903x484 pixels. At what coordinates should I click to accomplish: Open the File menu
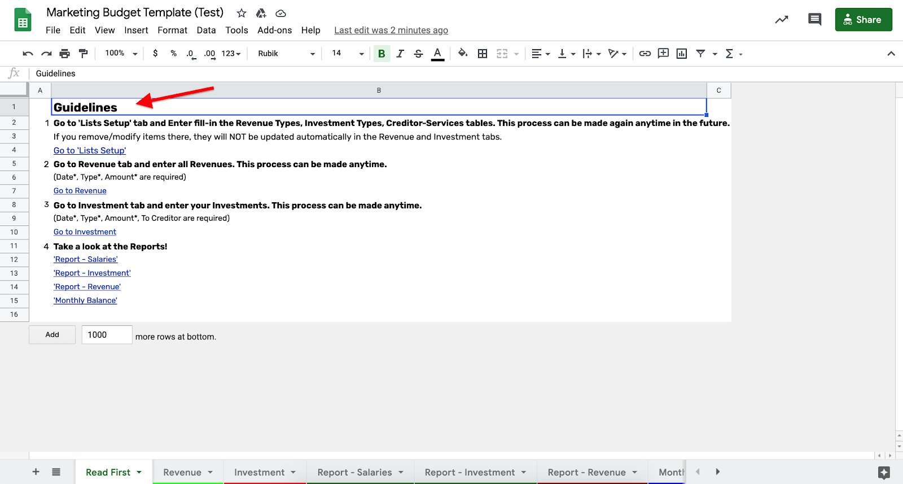click(53, 30)
